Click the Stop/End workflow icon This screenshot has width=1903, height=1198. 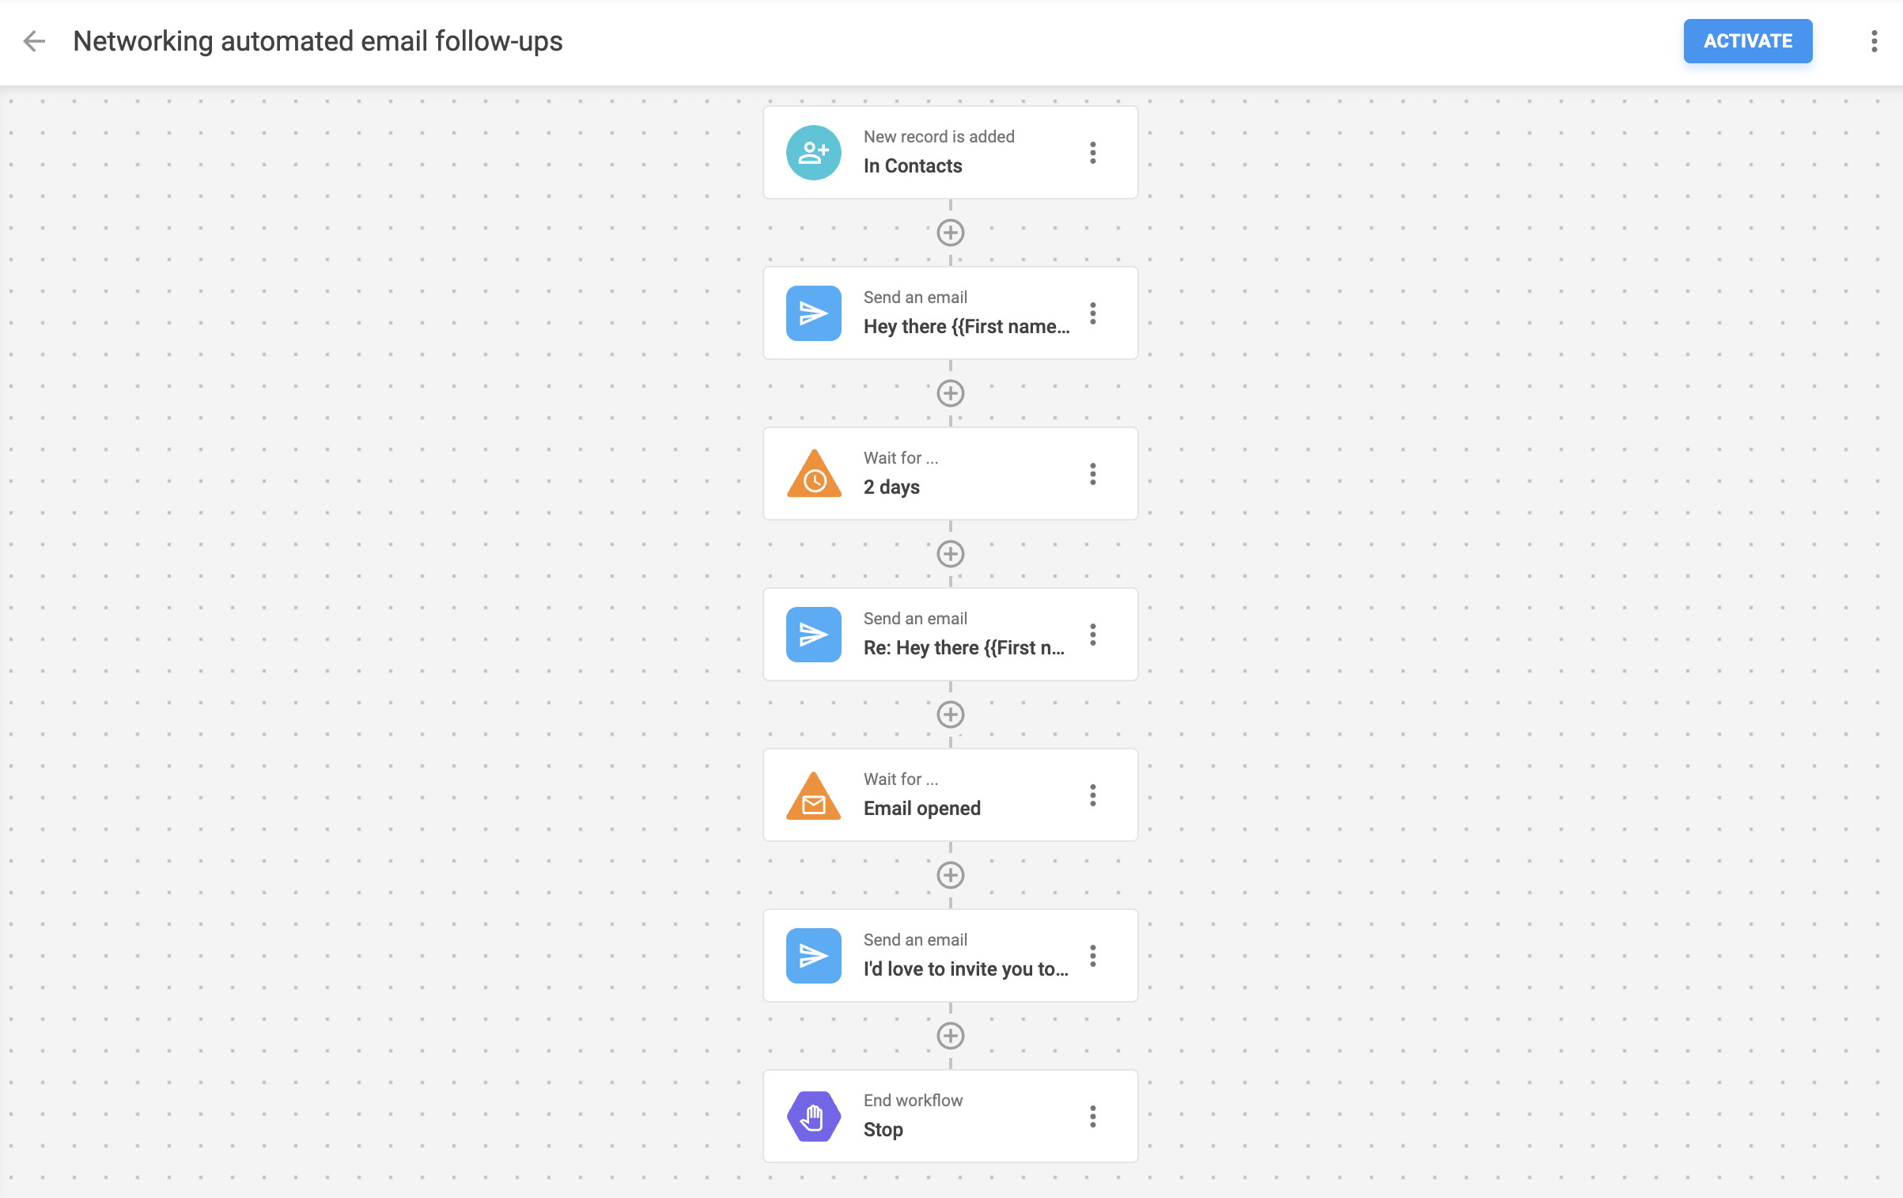[x=815, y=1115]
